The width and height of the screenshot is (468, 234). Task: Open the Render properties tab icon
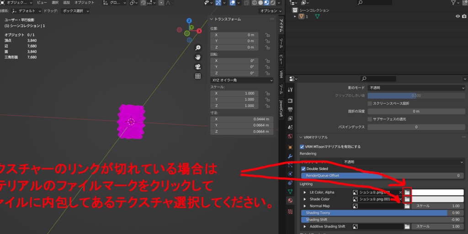click(x=290, y=101)
